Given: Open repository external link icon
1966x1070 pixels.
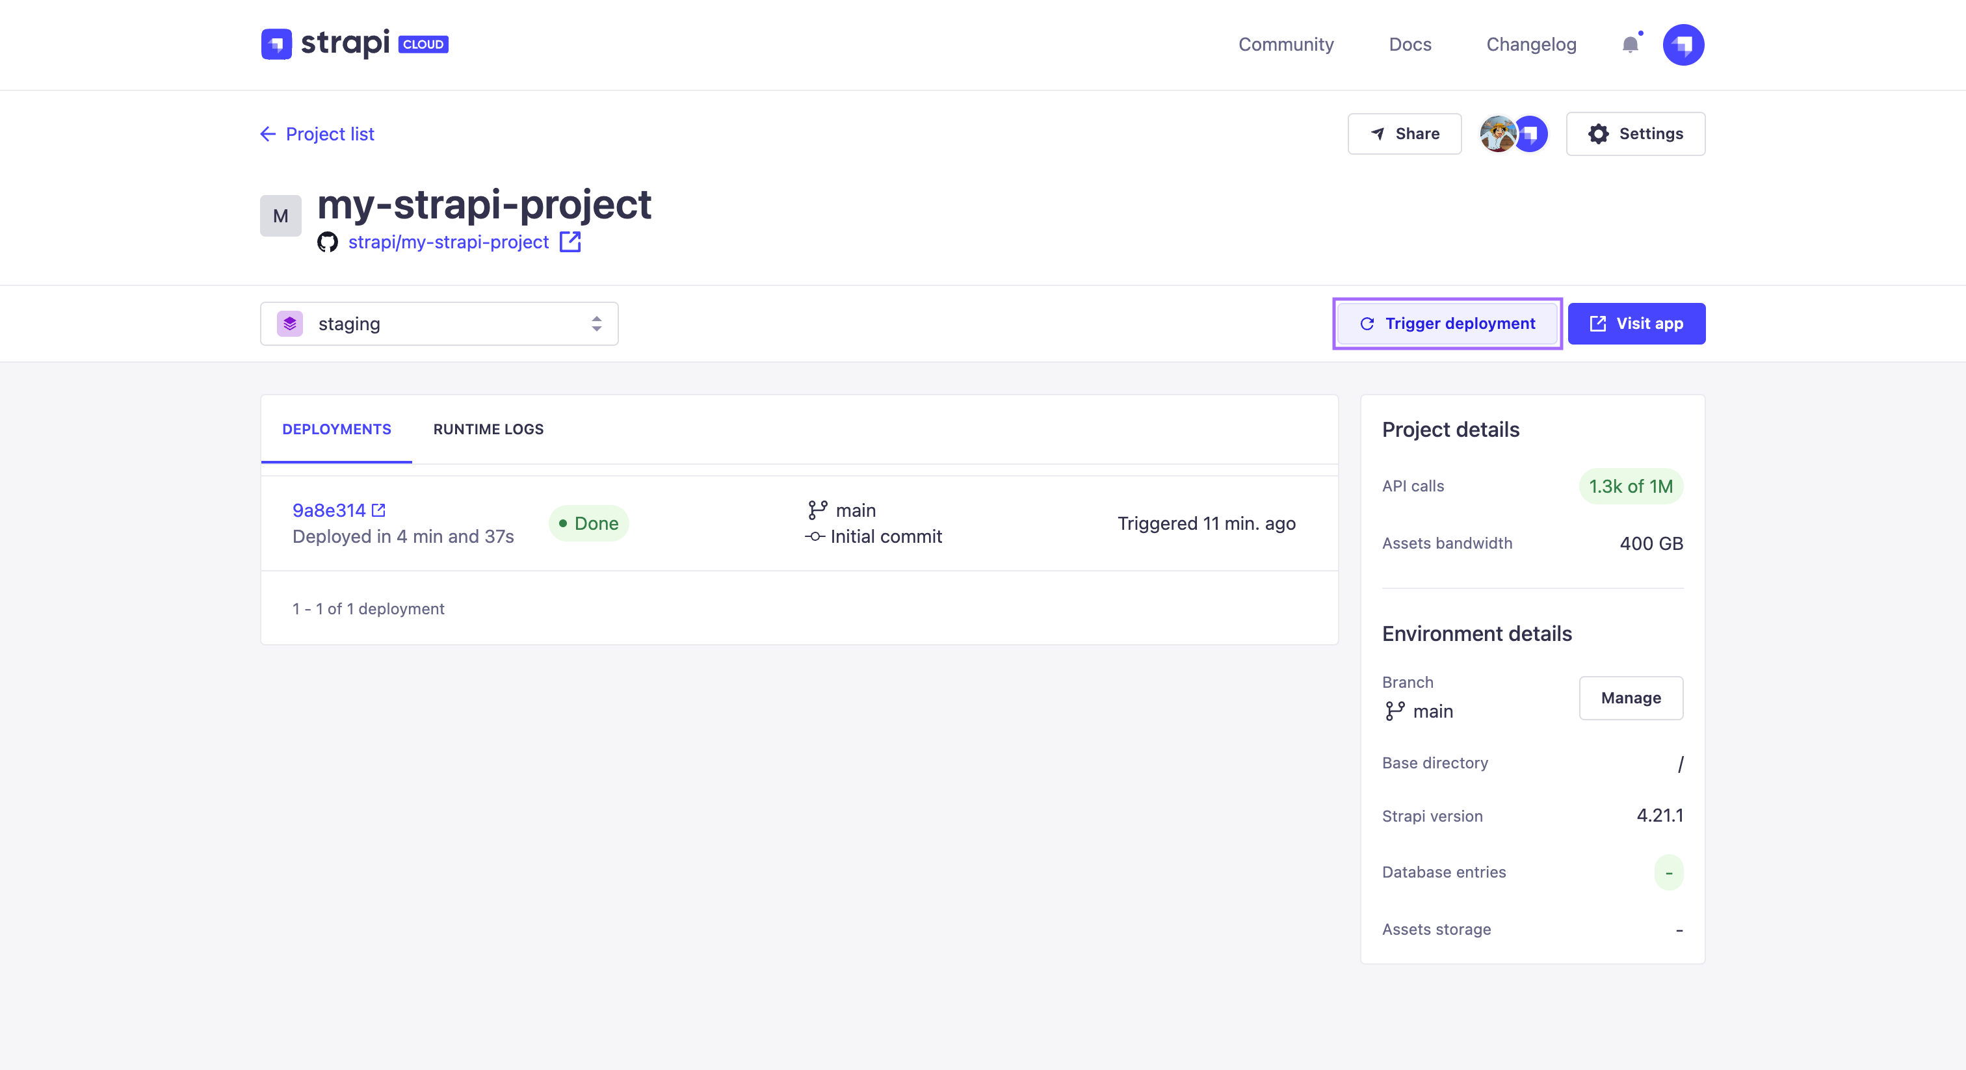Looking at the screenshot, I should [570, 242].
